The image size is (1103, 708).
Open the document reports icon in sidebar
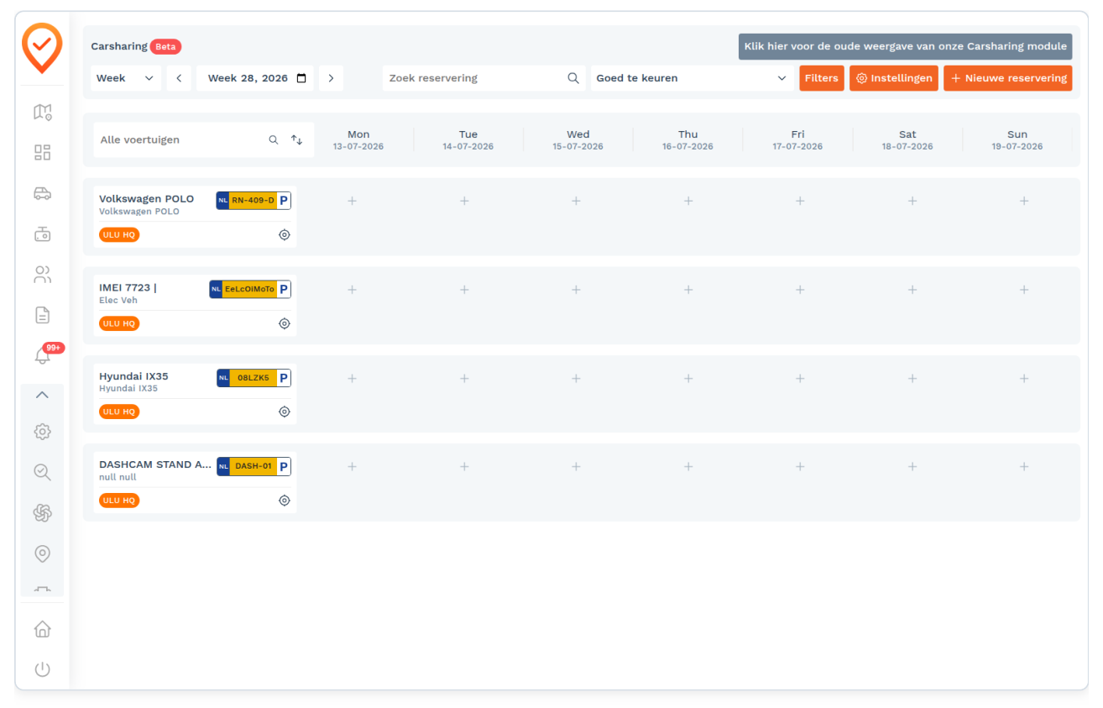click(x=42, y=315)
